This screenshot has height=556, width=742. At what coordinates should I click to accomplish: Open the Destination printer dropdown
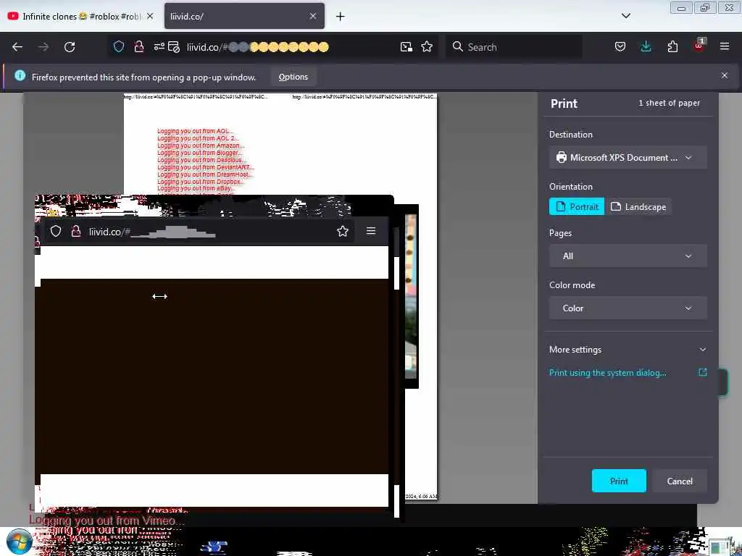tap(628, 157)
